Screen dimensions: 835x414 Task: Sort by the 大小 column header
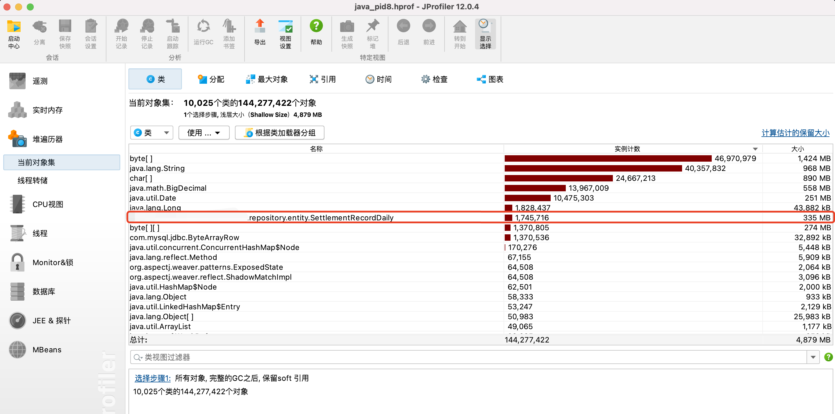(x=797, y=149)
